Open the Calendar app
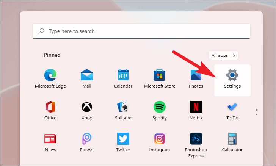 point(123,79)
